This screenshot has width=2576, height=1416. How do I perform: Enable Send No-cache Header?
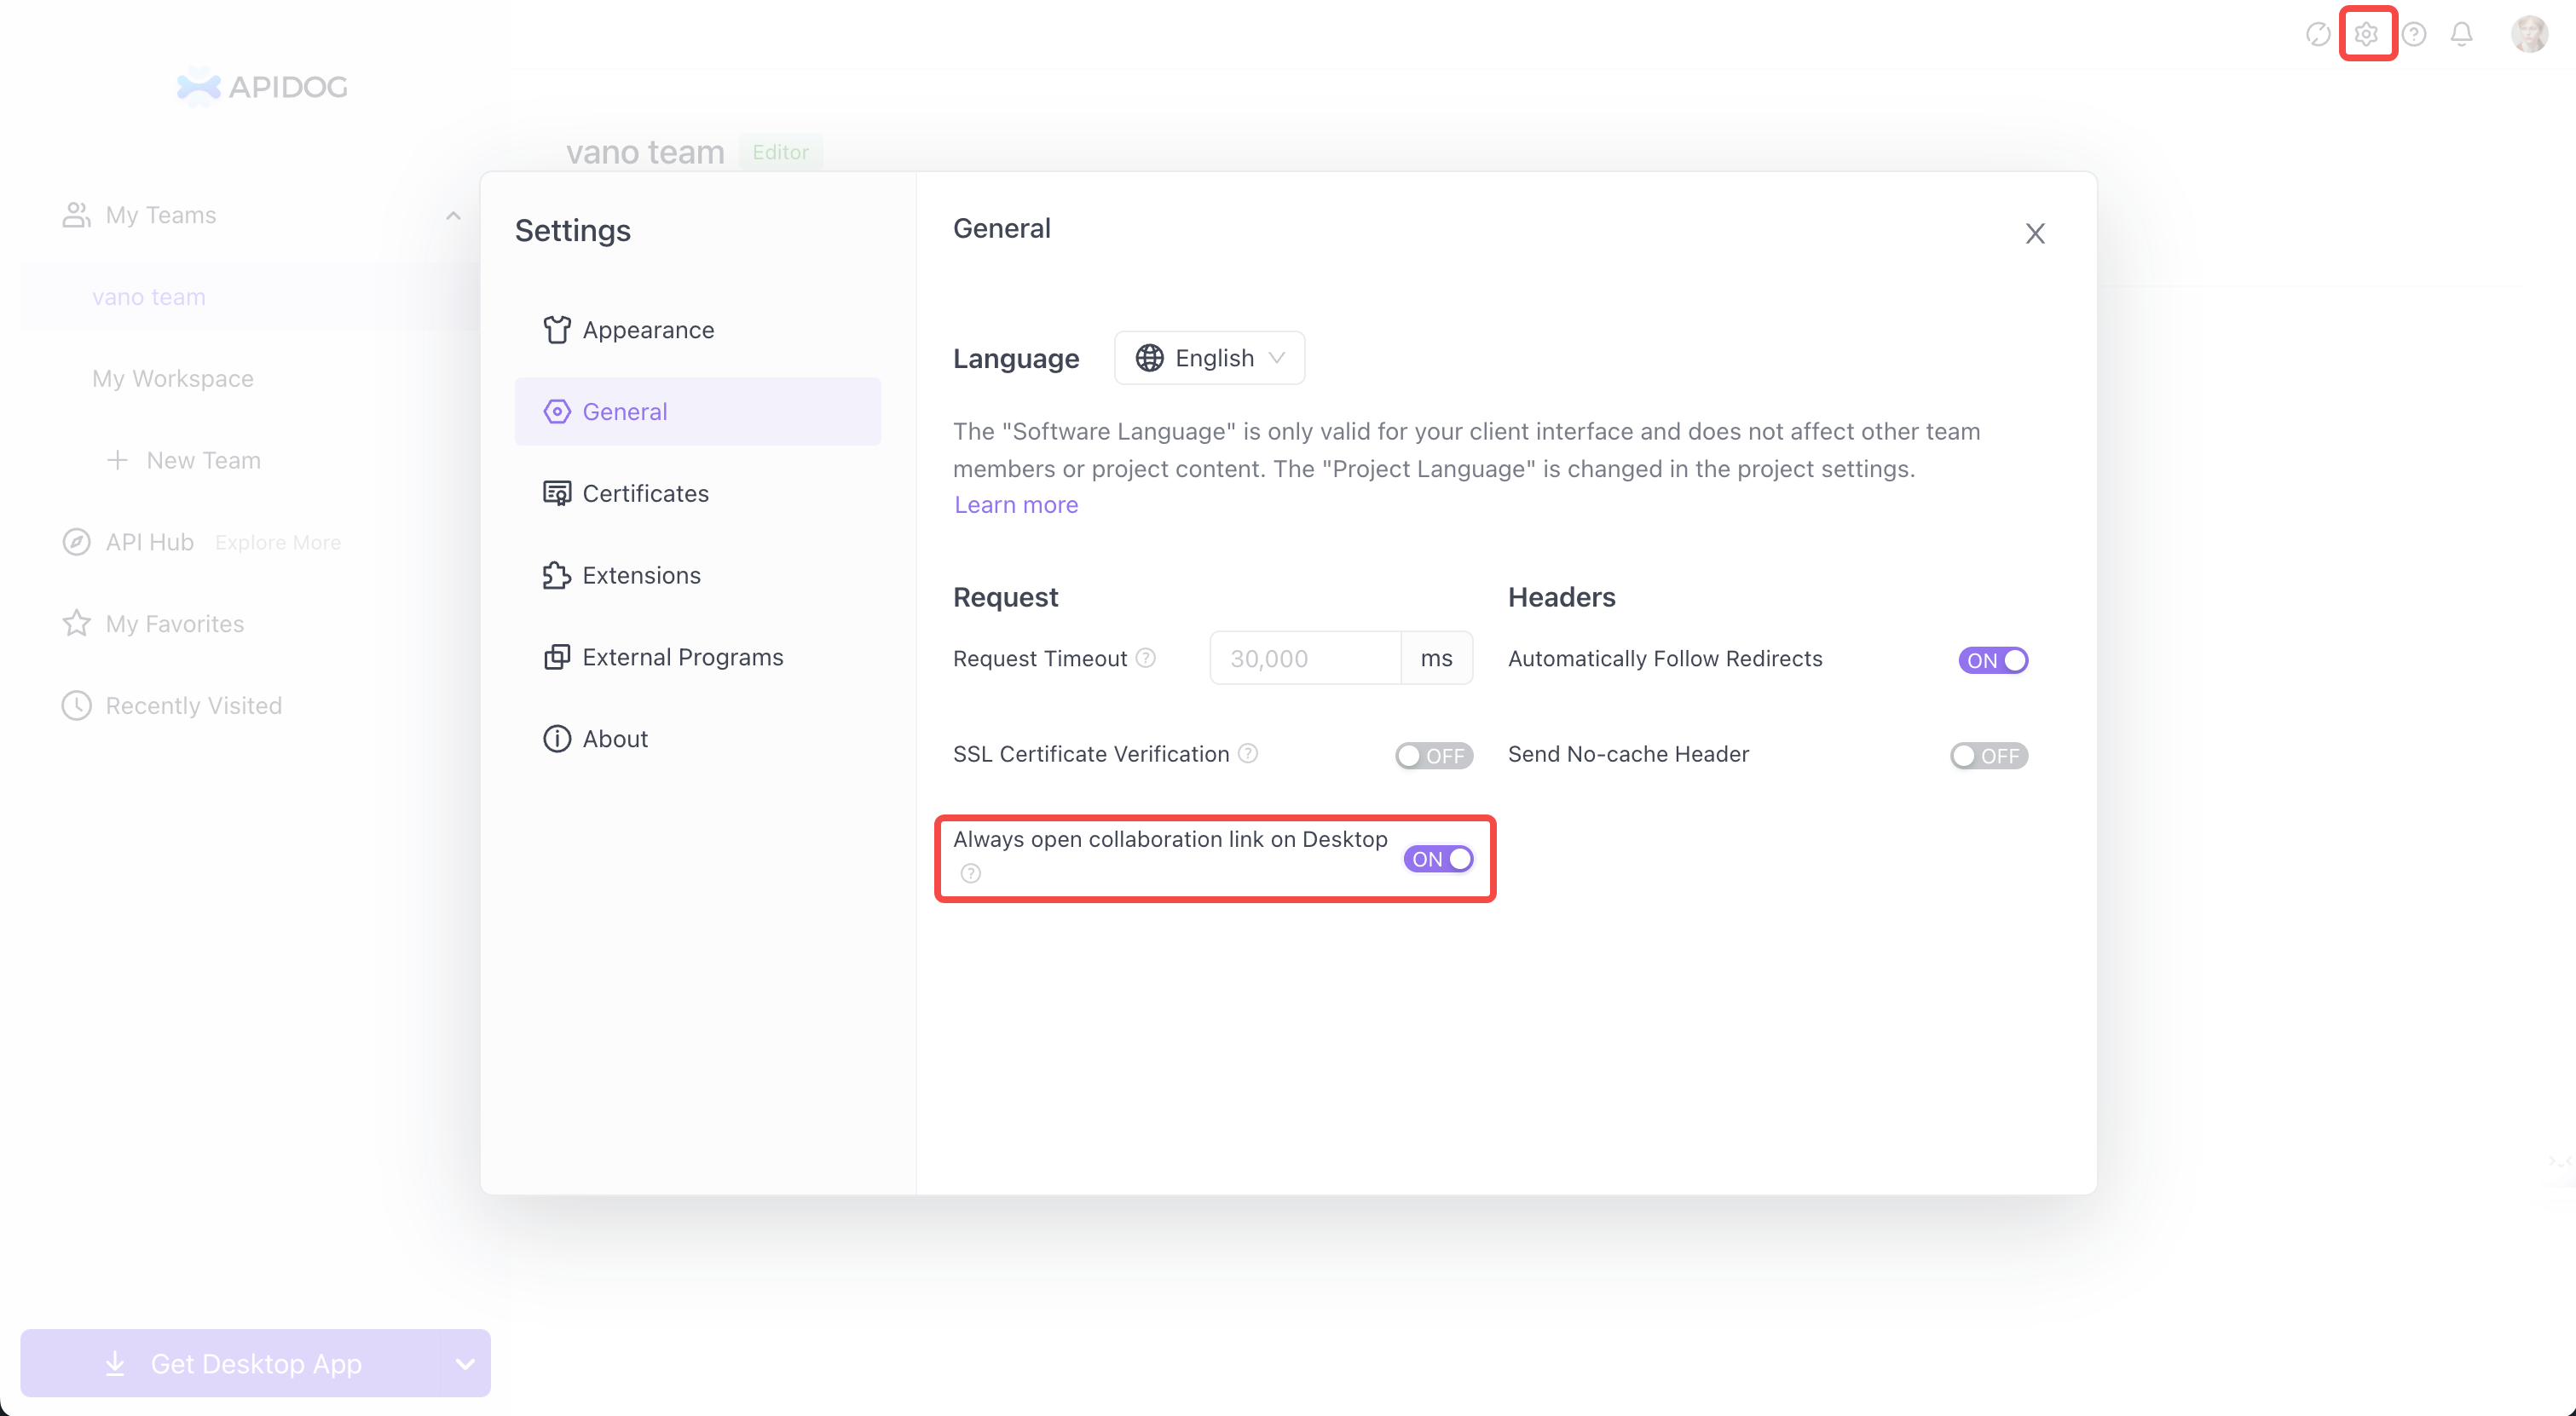[x=1989, y=756]
